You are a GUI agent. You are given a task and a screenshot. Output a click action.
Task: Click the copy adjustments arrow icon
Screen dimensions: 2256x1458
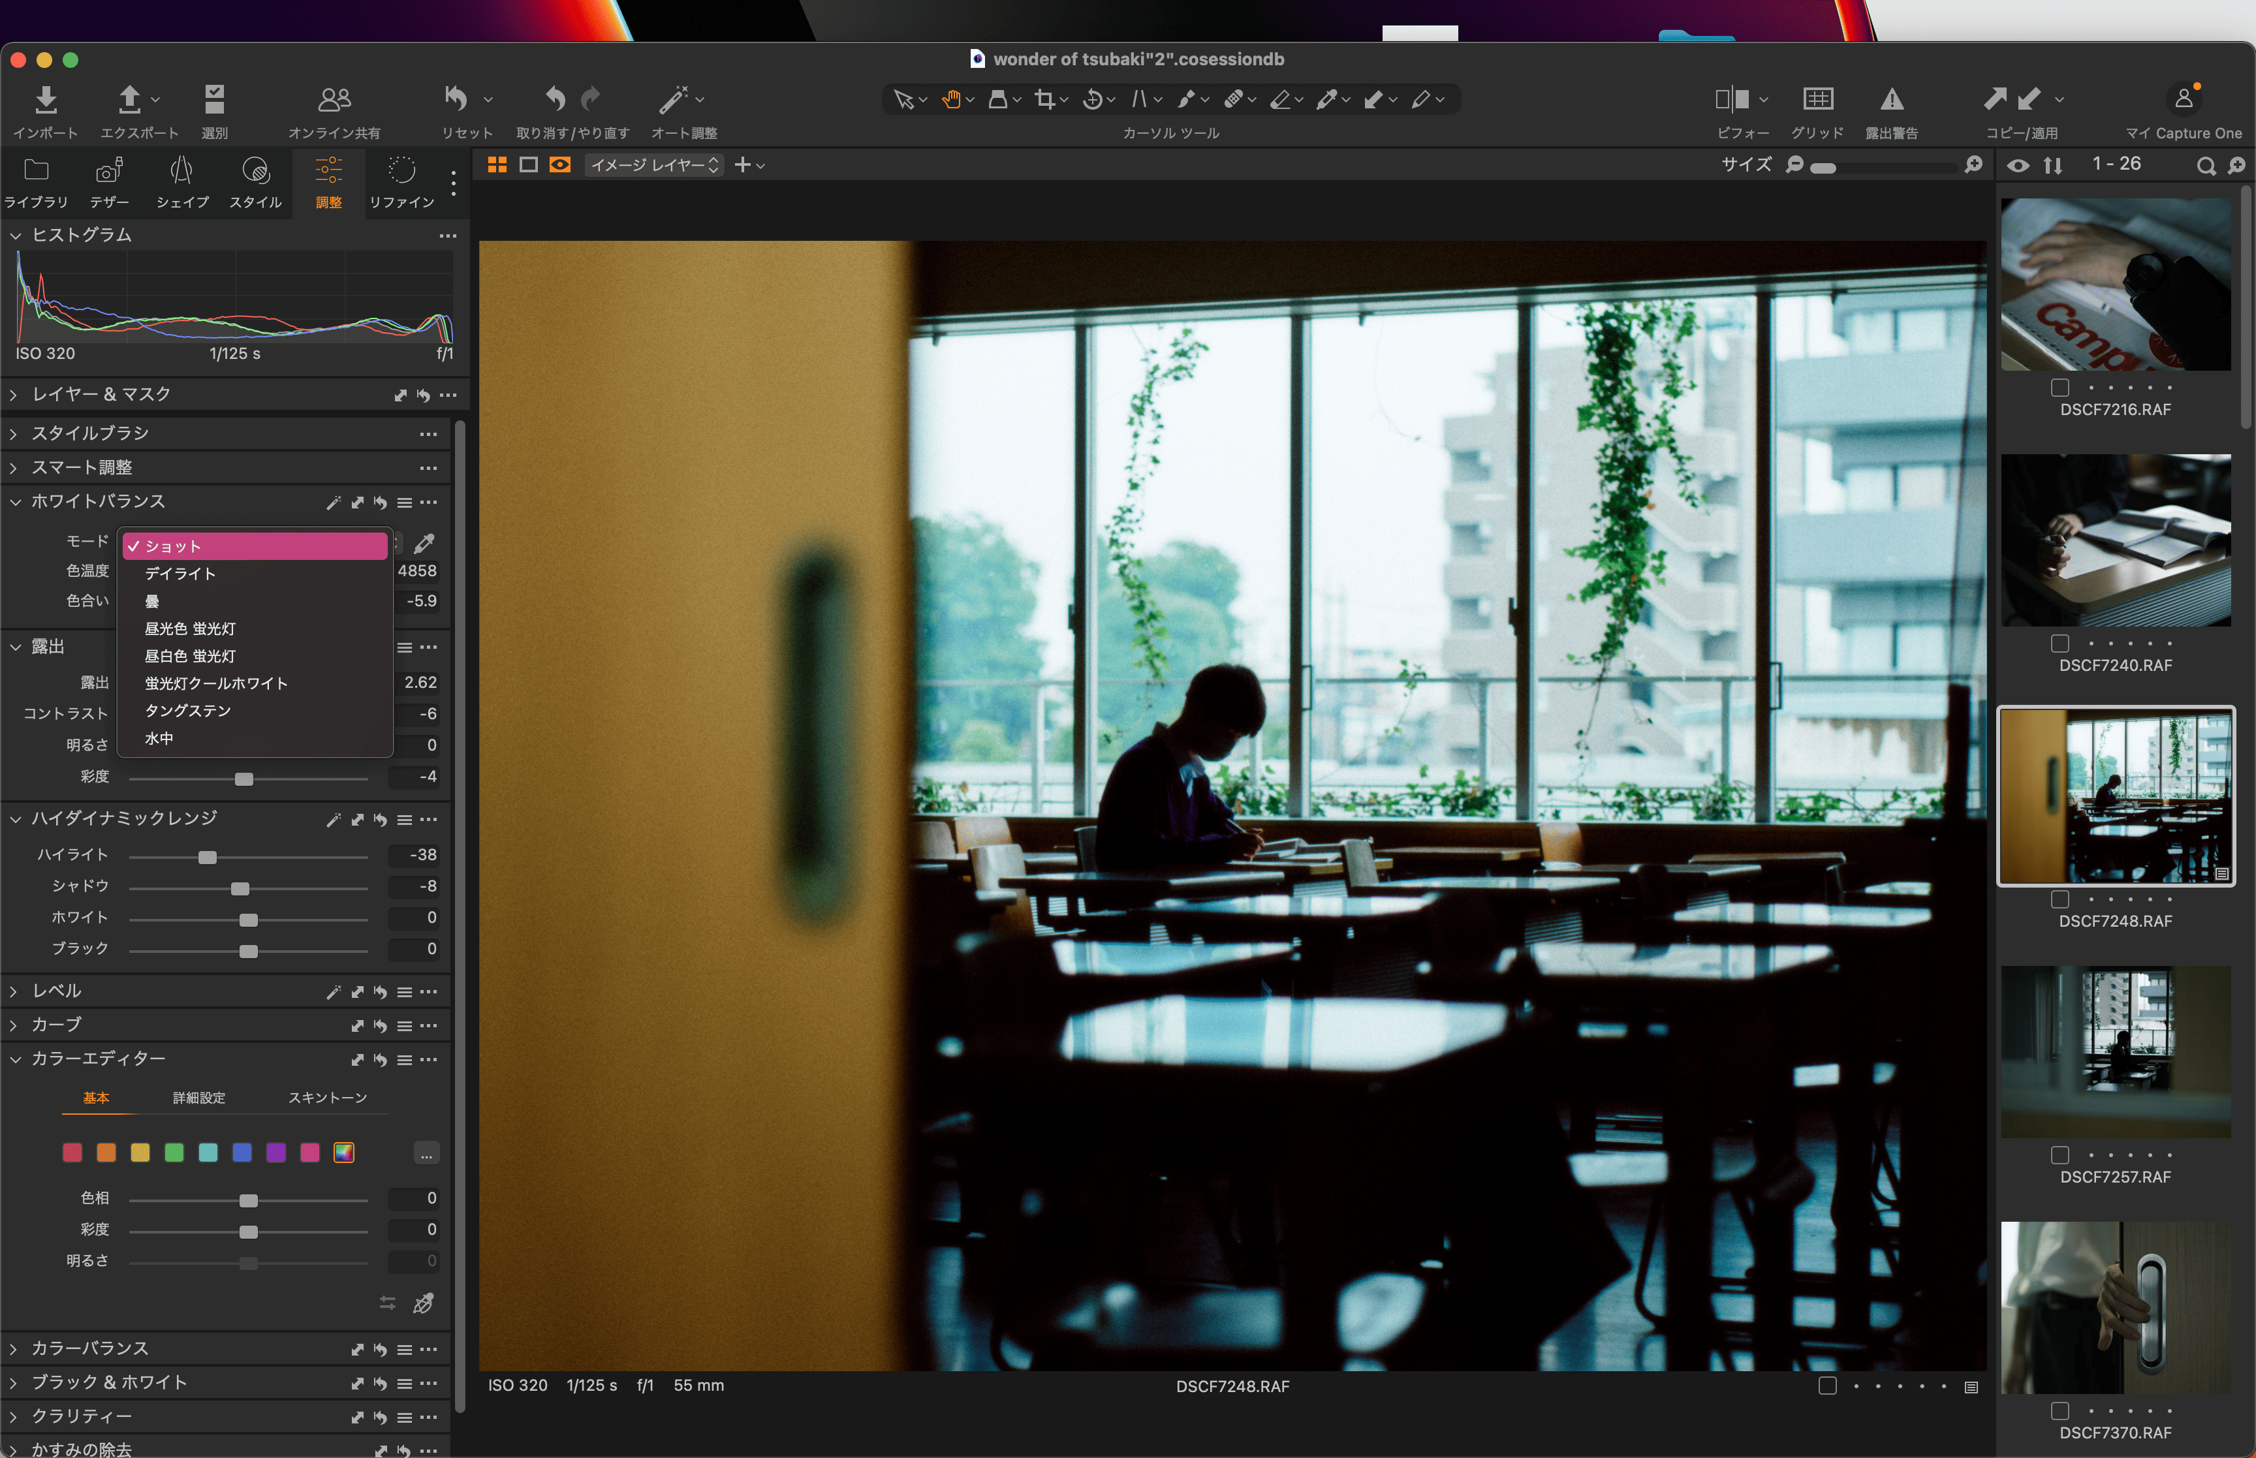(1995, 99)
